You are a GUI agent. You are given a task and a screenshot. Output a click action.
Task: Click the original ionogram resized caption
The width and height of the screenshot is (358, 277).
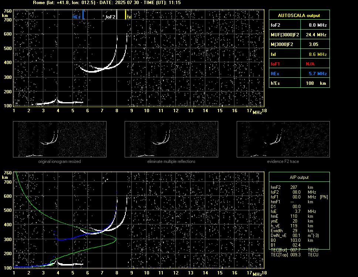click(x=60, y=161)
